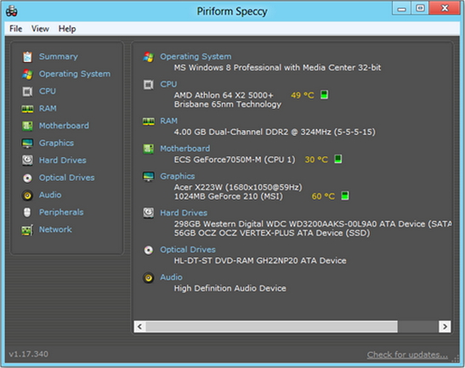Click the Optical Drives heading link in summary
Screen dimensions: 465x368
pos(188,250)
